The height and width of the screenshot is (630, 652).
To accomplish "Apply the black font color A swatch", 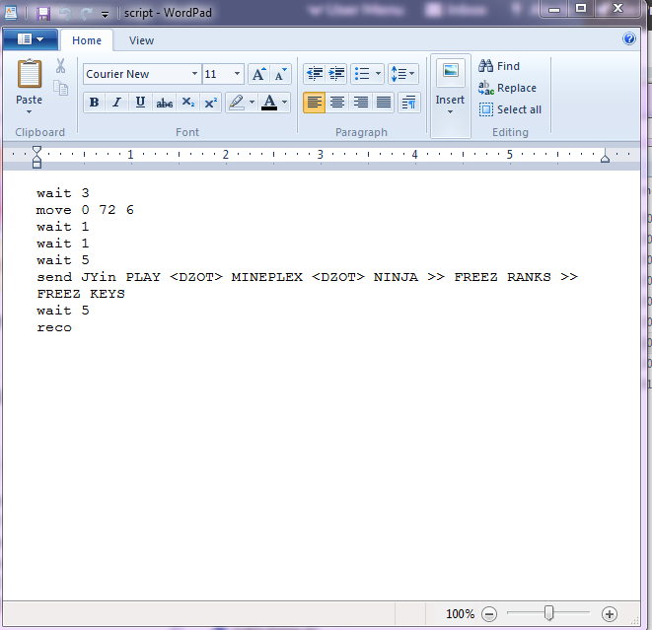I will [269, 103].
